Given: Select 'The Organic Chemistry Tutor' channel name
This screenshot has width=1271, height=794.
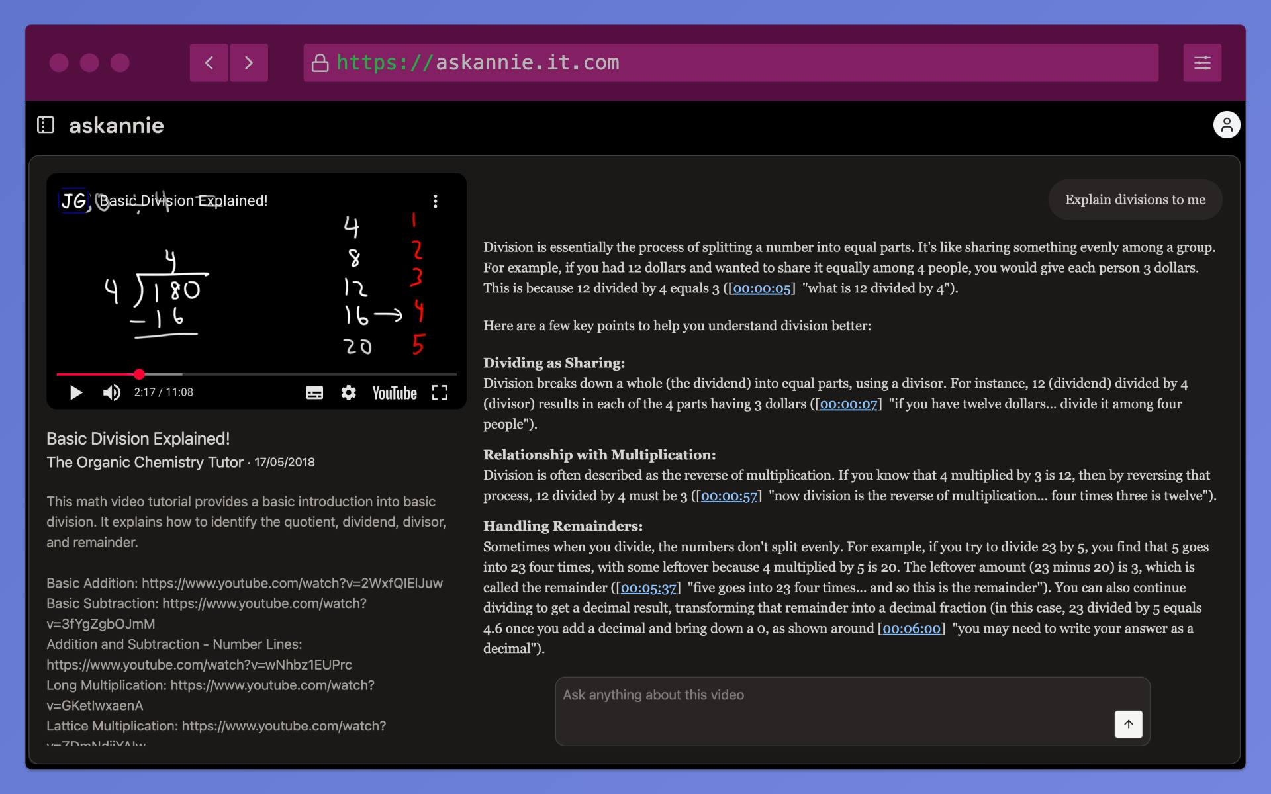Looking at the screenshot, I should (x=145, y=463).
